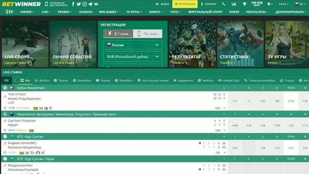Open the TV Игры menu
The height and width of the screenshot is (174, 309).
[x=134, y=12]
